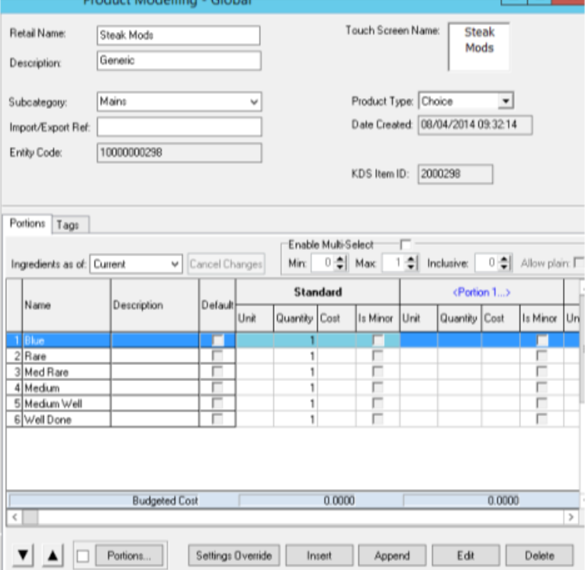Select the Portions tab

(30, 223)
